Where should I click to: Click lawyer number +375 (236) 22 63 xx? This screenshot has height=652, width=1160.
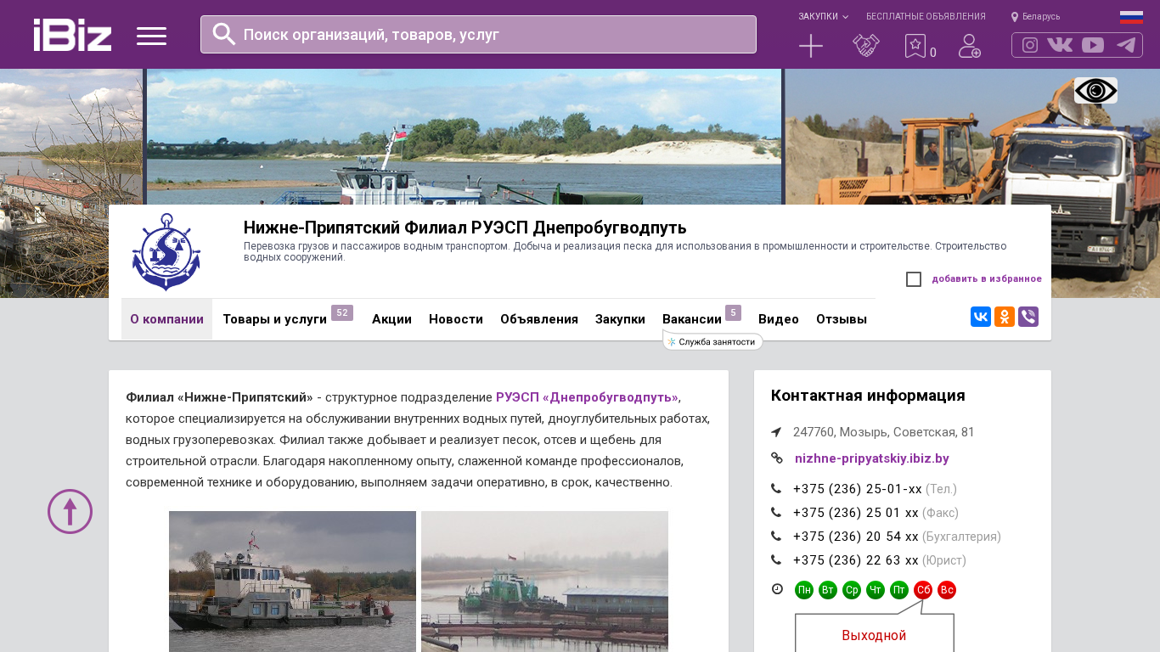pos(856,560)
